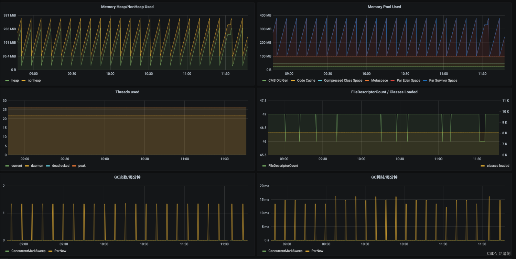
Task: Open color picker for classes loaded swatch
Action: pos(483,166)
